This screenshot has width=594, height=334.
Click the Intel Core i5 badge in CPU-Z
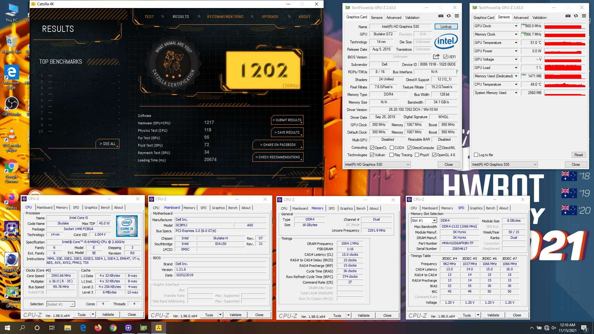127,226
